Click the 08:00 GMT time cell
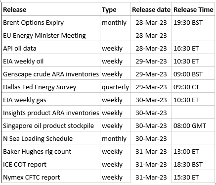Image resolution: width=216 pixels, height=185 pixels. coord(193,125)
